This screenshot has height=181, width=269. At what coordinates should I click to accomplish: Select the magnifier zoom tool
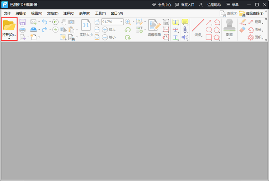pos(128,22)
